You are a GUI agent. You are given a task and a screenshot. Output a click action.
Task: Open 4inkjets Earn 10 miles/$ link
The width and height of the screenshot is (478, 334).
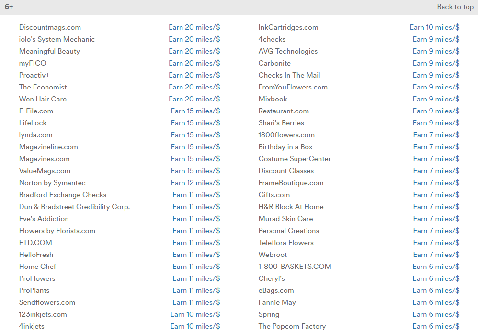pyautogui.click(x=195, y=326)
